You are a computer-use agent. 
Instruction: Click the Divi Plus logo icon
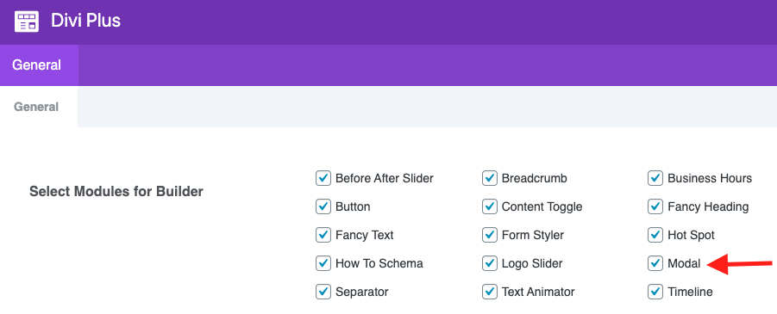pyautogui.click(x=27, y=22)
